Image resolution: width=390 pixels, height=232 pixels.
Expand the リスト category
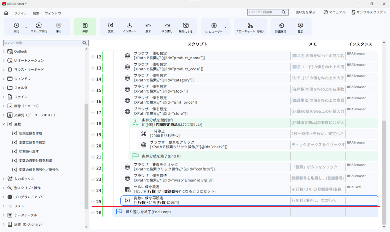pos(4,206)
